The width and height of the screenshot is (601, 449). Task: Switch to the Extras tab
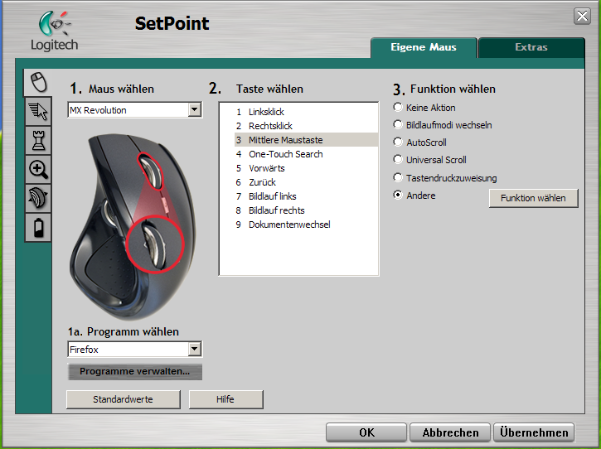(531, 47)
